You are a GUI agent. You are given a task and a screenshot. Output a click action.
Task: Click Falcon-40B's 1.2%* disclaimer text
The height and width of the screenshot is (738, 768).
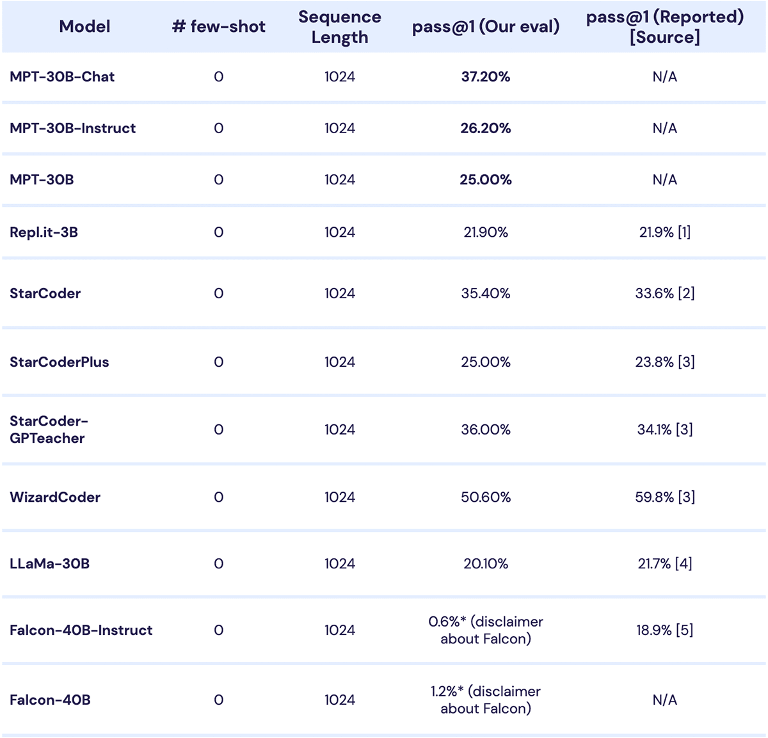[x=486, y=700]
